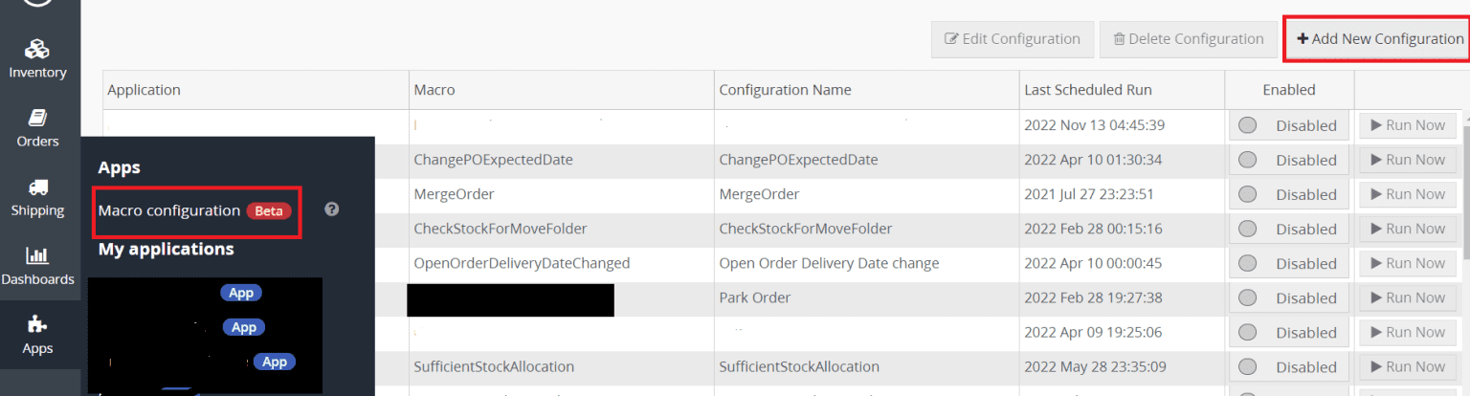The image size is (1470, 396).
Task: Click Delete Configuration button
Action: point(1187,39)
